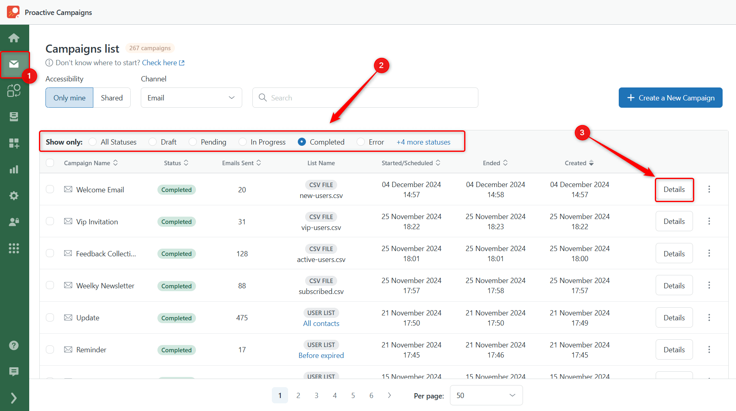Switch to Shared accessibility tab
This screenshot has height=411, width=736.
112,98
